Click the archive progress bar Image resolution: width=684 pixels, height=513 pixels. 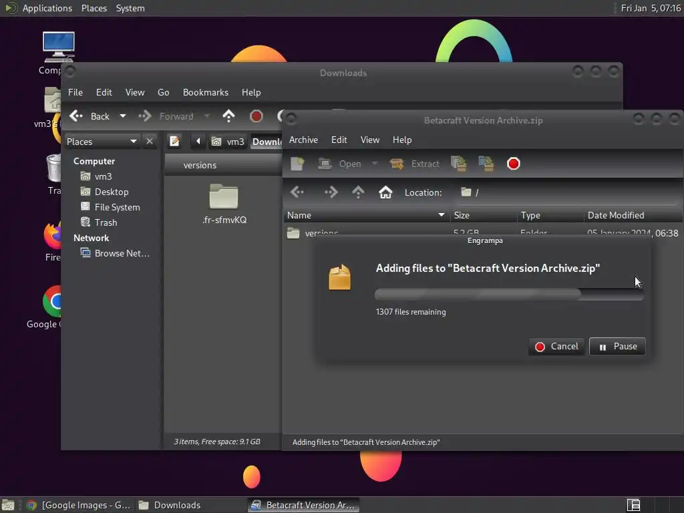509,294
